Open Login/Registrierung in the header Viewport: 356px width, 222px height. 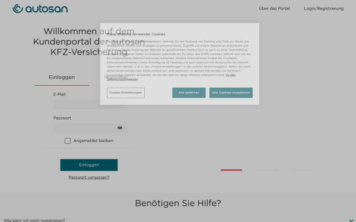(x=324, y=8)
